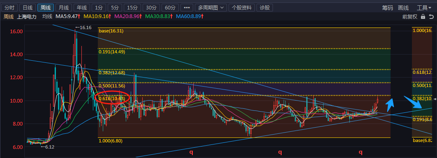Select the MA5:9.47 indicator label
Viewport: 437px width, 158px height.
[68, 16]
